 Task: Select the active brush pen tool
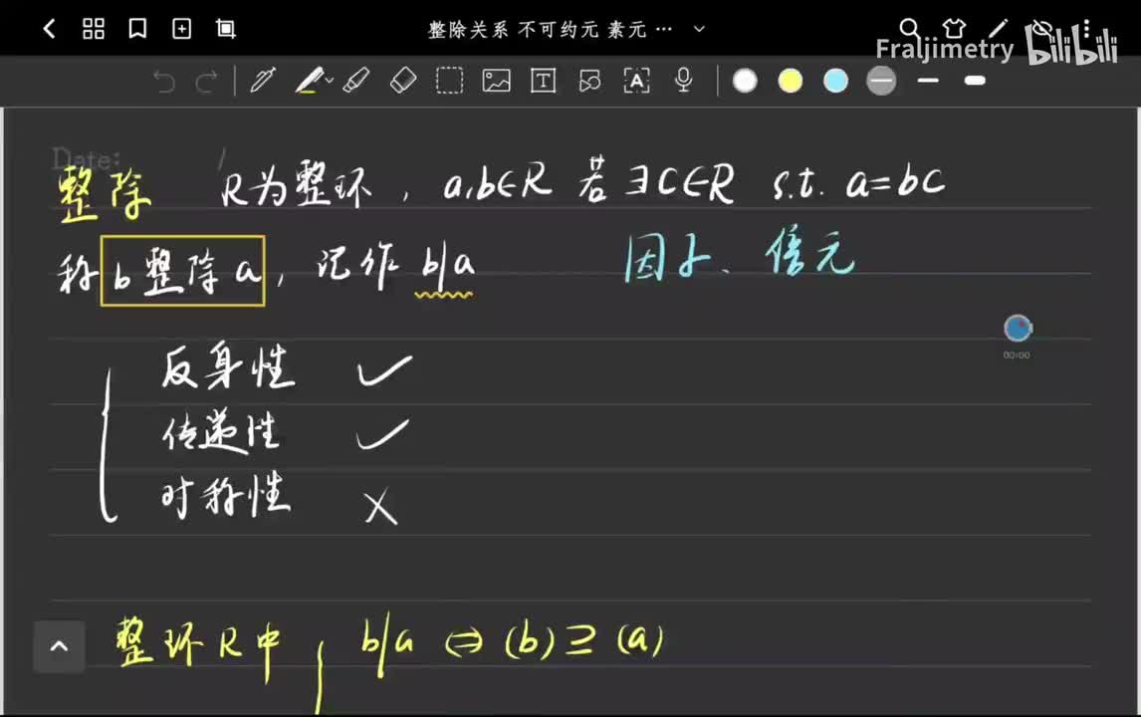coord(309,80)
